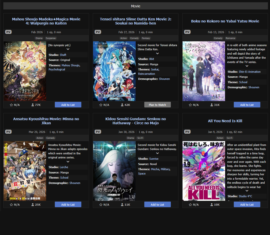
Task: Expand synopsis chevron for Tensei Slime movie
Action: coord(157,53)
